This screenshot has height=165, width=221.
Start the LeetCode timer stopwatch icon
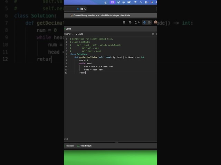(x=144, y=22)
